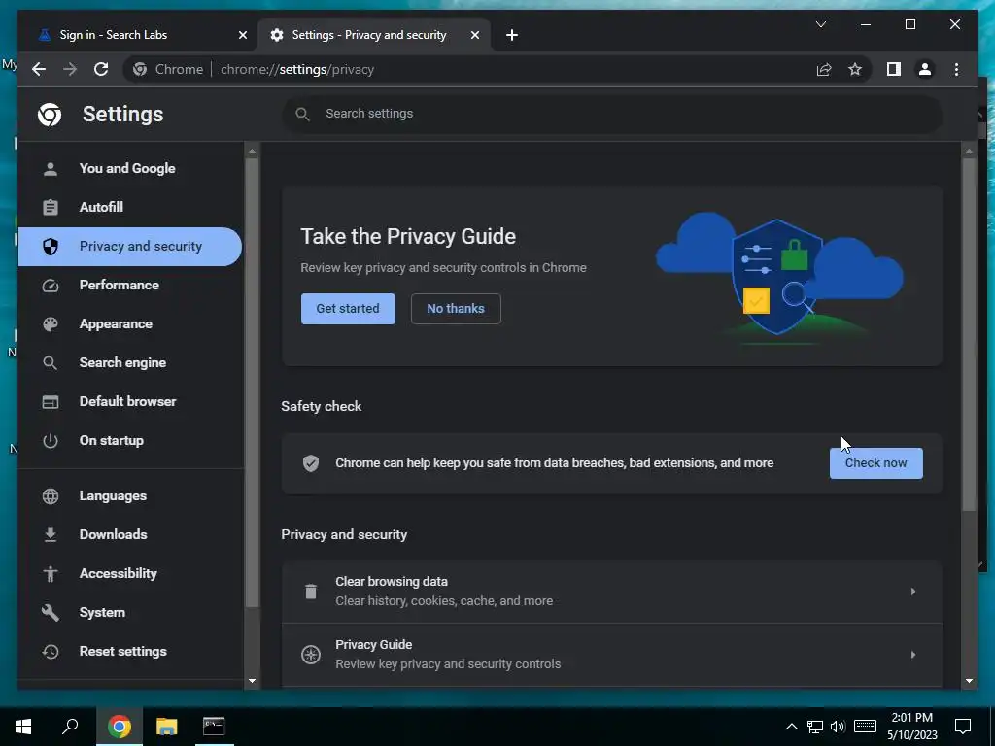
Task: Open the notification center icon
Action: pos(963,727)
